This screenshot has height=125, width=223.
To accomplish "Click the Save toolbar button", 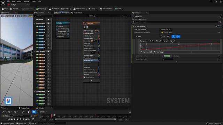I will click(5, 9).
